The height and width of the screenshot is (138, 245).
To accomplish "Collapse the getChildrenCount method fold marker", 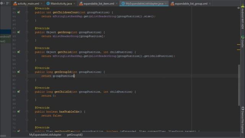I will point(27,12).
